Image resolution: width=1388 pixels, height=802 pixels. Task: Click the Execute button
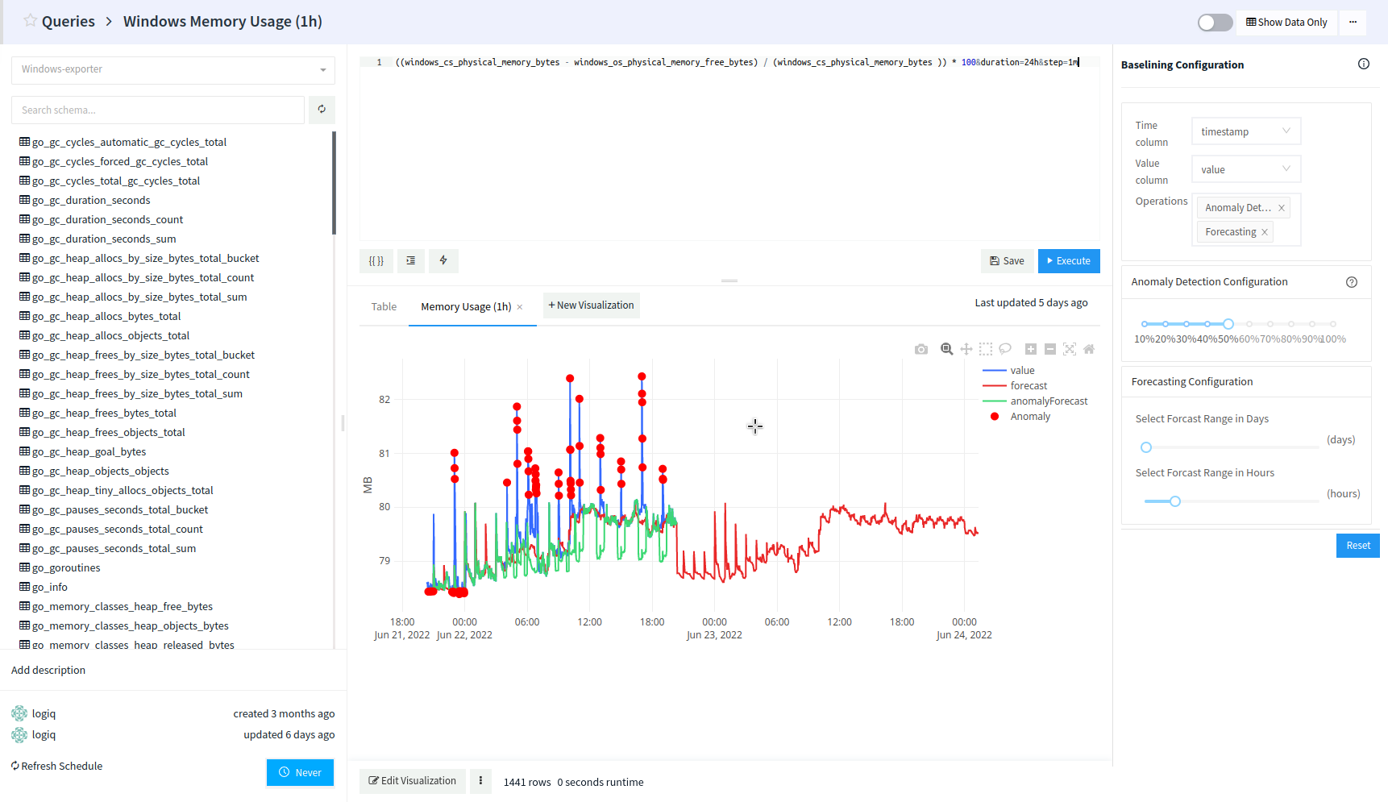(1068, 261)
